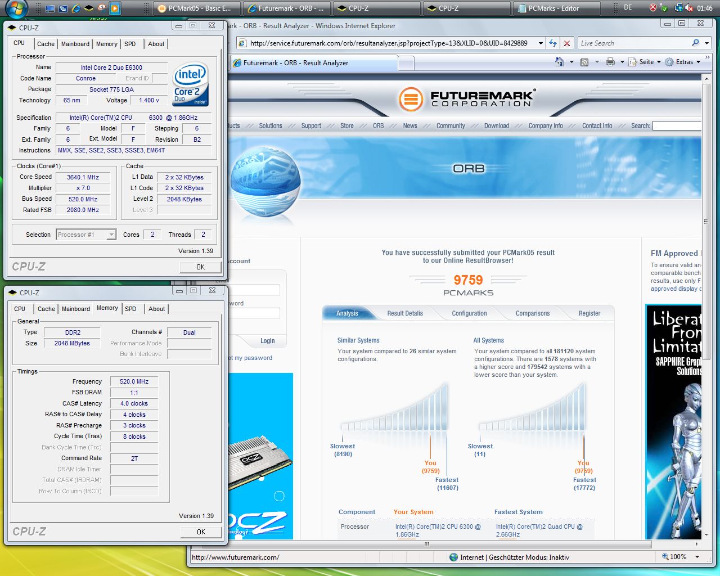Click the safely remove hardware tray icon

pyautogui.click(x=664, y=8)
